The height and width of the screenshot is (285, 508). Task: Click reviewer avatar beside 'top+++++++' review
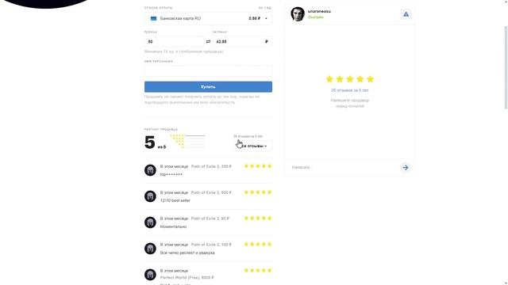pyautogui.click(x=150, y=170)
